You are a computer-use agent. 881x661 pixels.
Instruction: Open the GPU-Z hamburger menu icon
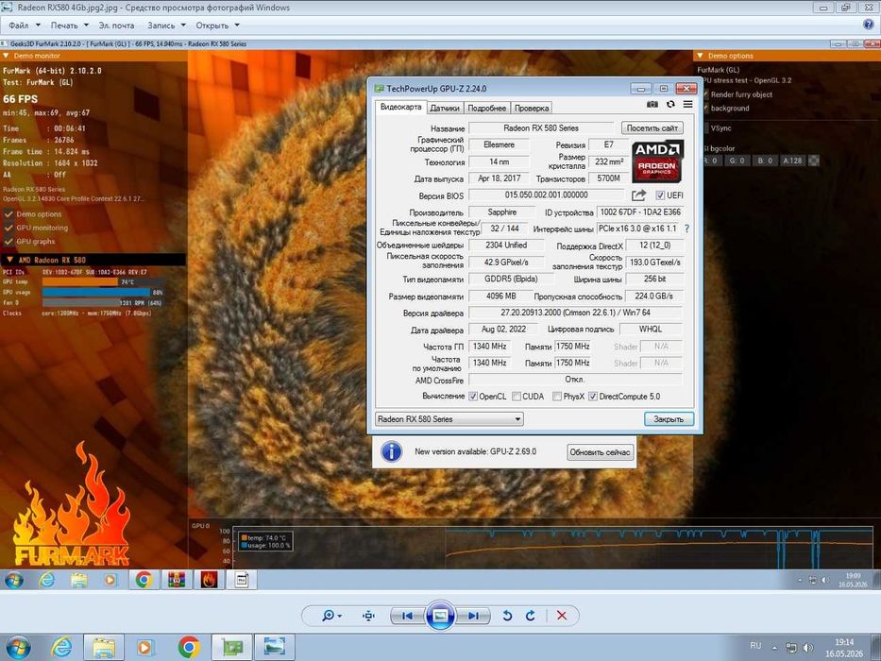click(x=687, y=105)
